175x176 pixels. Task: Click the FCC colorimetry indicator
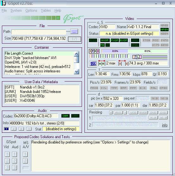pos(155,40)
